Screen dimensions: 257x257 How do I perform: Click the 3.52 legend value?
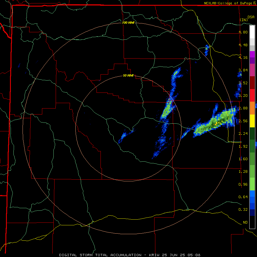(243, 83)
